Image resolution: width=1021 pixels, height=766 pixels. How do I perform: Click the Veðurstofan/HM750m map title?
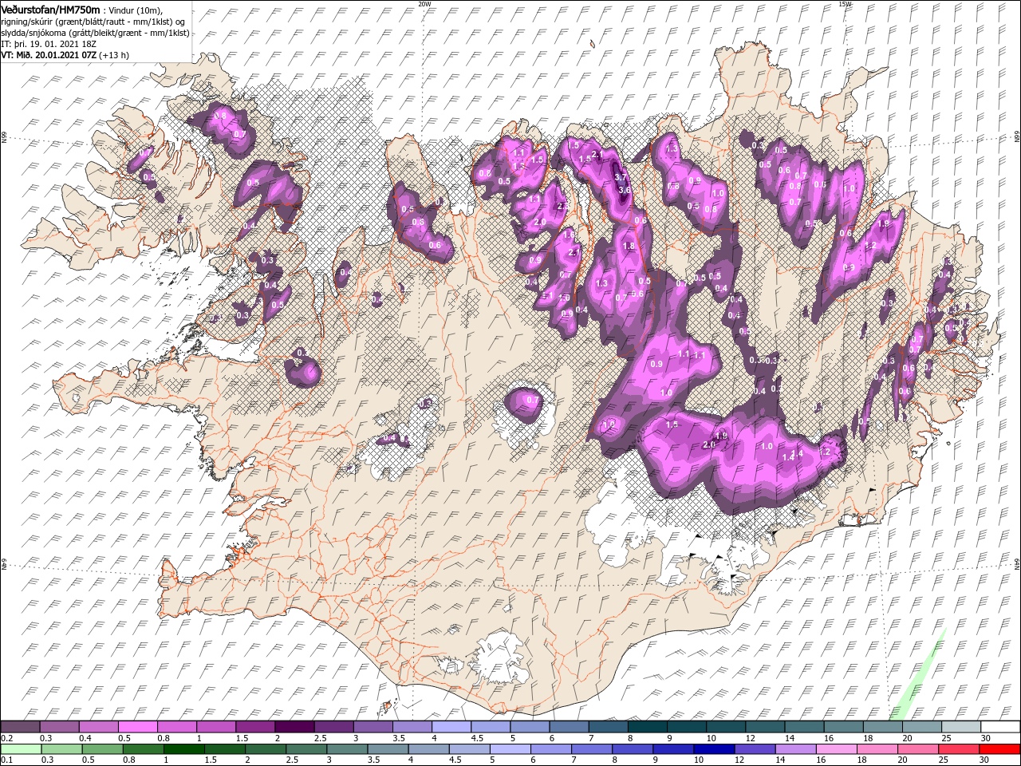(x=51, y=9)
